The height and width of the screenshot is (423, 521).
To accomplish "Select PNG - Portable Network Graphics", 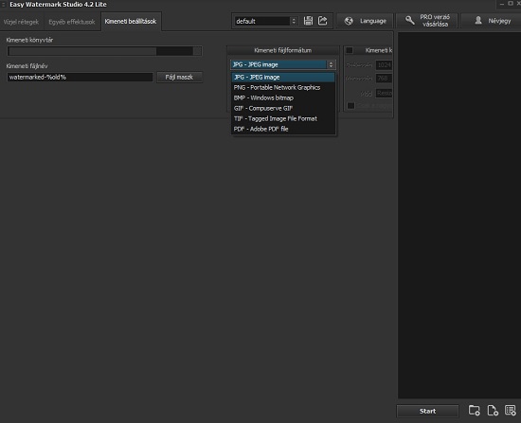I will pos(283,88).
